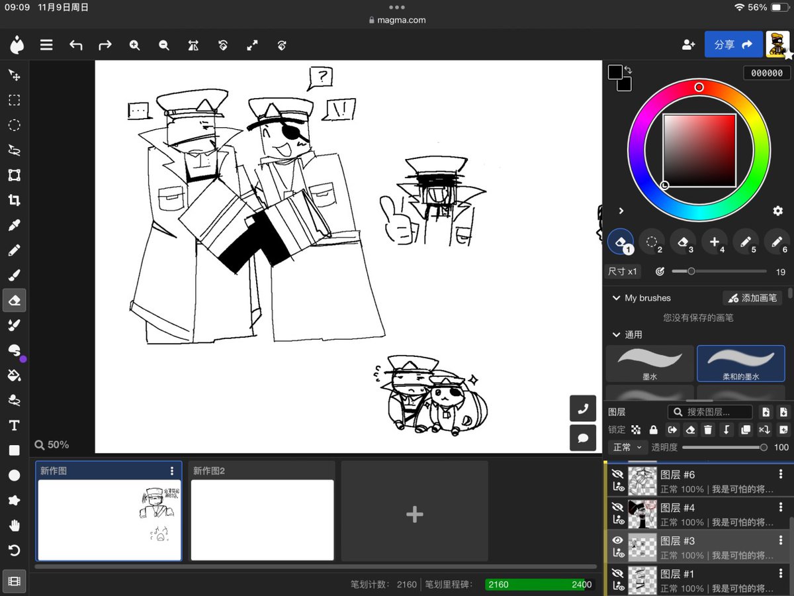Switch to the Paintbrush tool
The width and height of the screenshot is (794, 596).
click(x=15, y=275)
